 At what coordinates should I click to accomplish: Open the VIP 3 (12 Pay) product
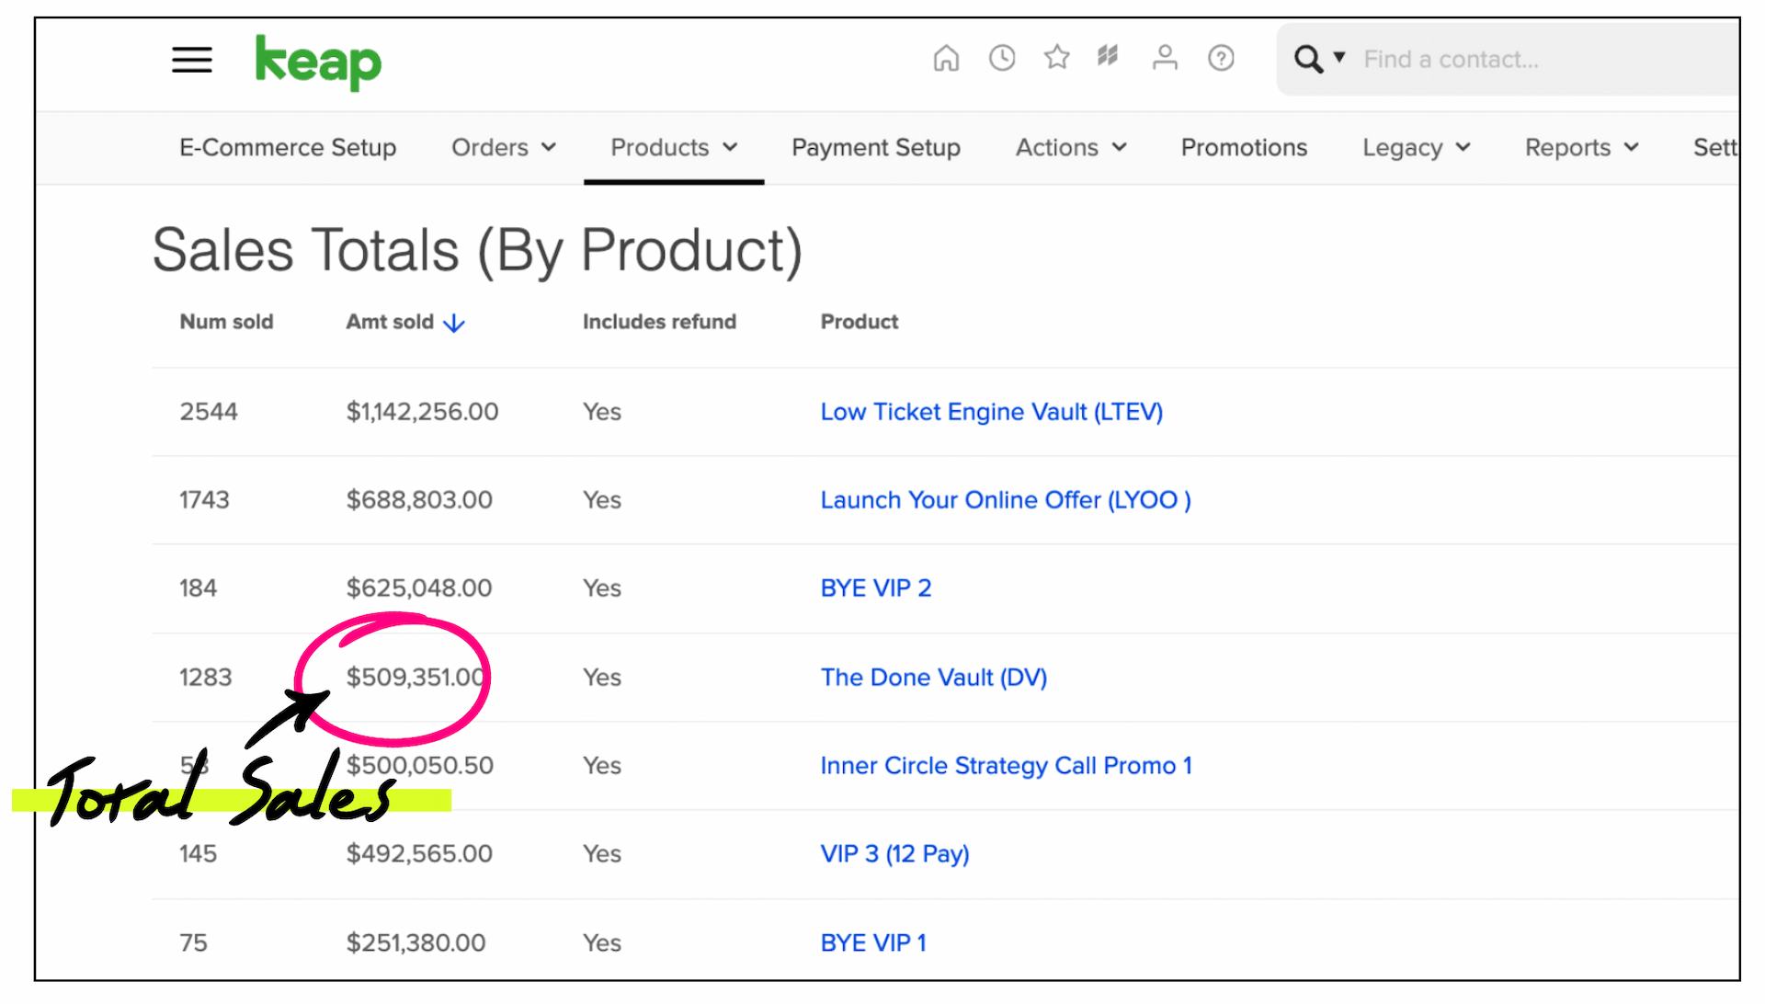point(895,854)
